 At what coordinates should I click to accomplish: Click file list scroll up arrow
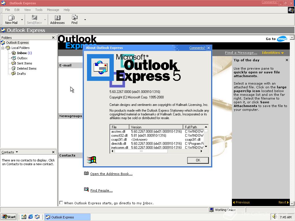(206, 127)
